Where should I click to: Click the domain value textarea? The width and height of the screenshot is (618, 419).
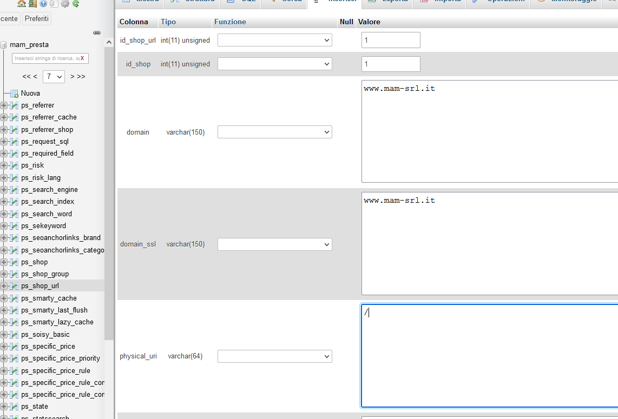tap(490, 131)
